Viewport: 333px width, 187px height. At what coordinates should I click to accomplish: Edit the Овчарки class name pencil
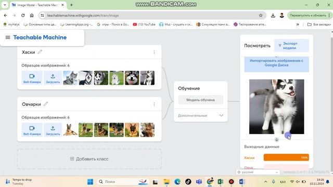(46, 104)
